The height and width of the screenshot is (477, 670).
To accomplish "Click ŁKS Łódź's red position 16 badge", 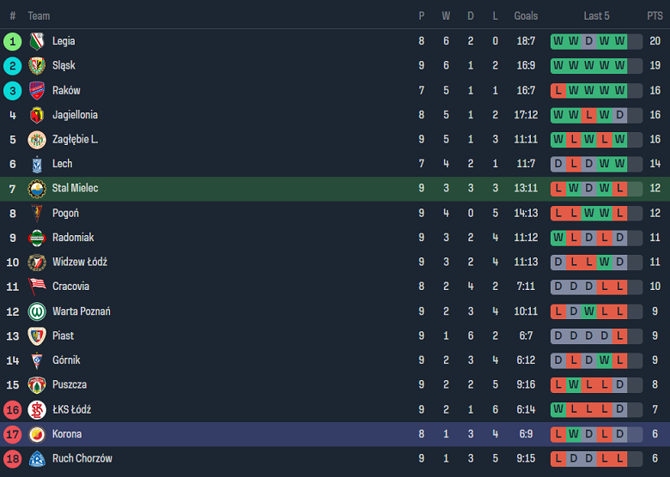I will (x=12, y=409).
